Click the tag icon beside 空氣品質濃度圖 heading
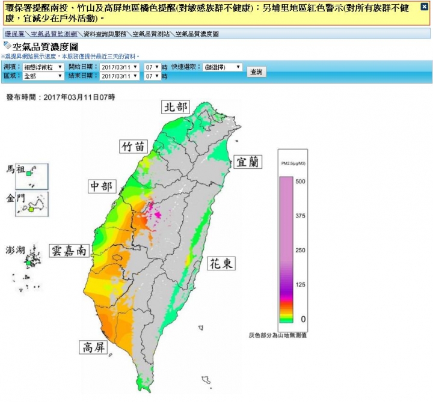The image size is (433, 402). point(7,46)
